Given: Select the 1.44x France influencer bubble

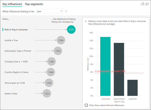Looking at the screenshot, I should pyautogui.click(x=51, y=72).
